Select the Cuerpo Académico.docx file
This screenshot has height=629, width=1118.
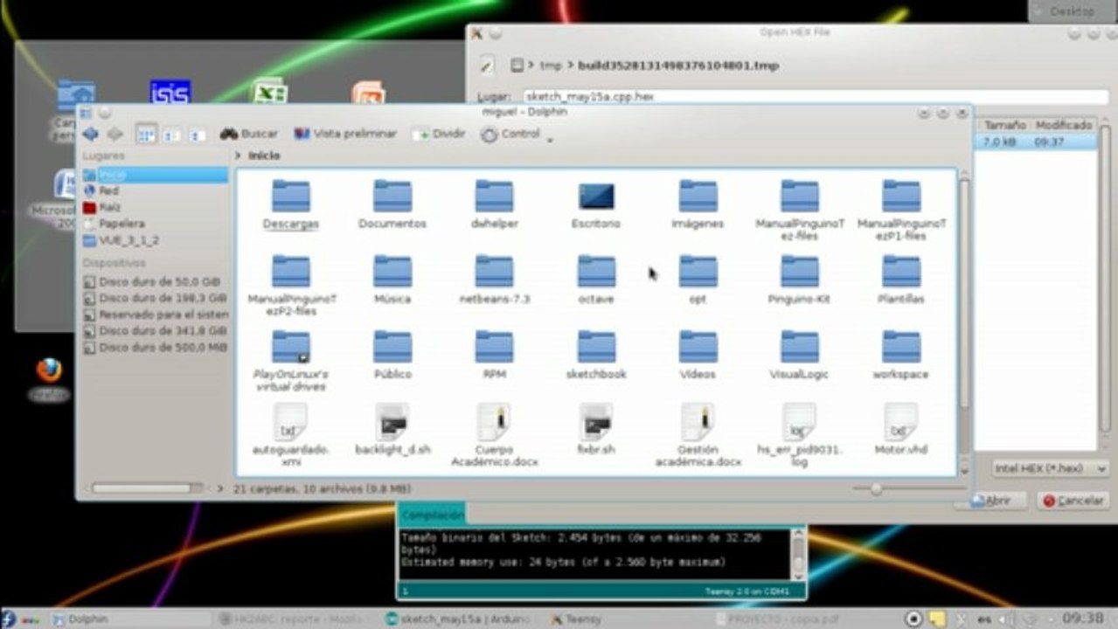pos(494,435)
